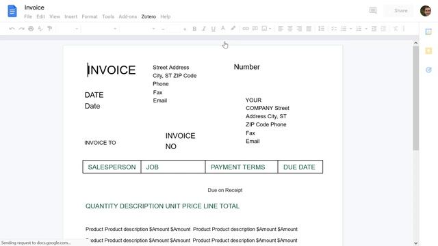Open the comment history icon
The width and height of the screenshot is (438, 246).
(373, 11)
